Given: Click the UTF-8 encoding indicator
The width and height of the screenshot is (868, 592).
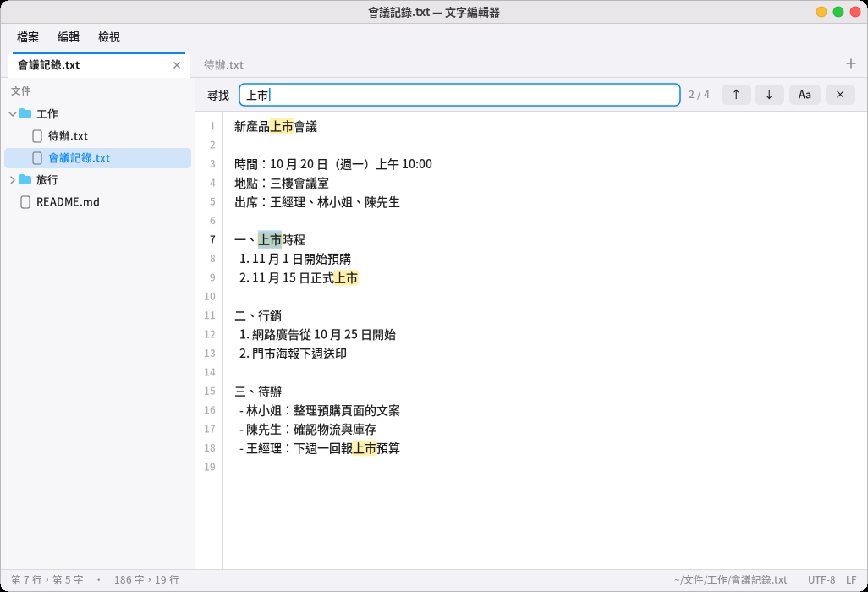Looking at the screenshot, I should 821,580.
